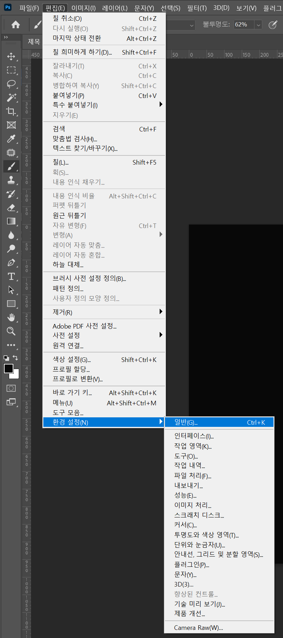Open 단위와 눈금자(U)... preferences
283x638 pixels.
(219, 545)
